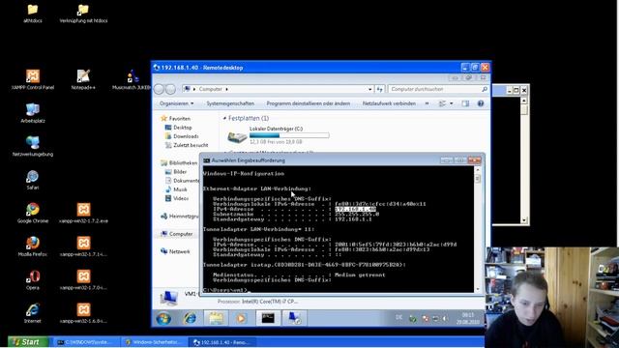Open the Remote Desktop icon on remote taskbar
619x348 pixels.
(x=294, y=318)
